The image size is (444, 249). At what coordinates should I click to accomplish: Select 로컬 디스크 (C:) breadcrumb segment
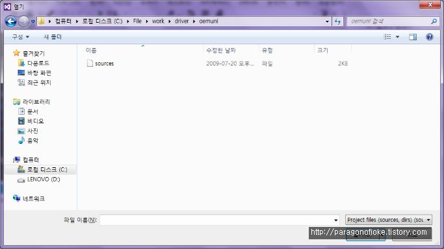102,21
